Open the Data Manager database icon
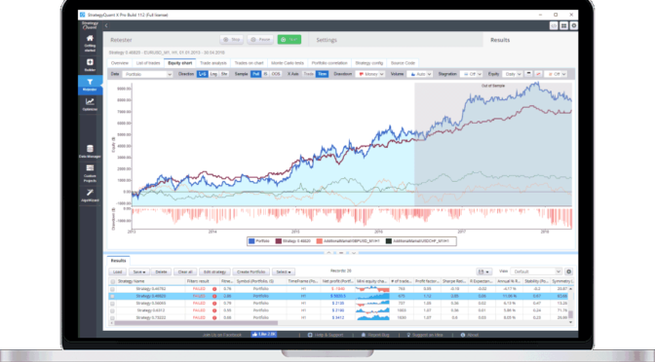Image resolution: width=655 pixels, height=362 pixels. tap(90, 149)
